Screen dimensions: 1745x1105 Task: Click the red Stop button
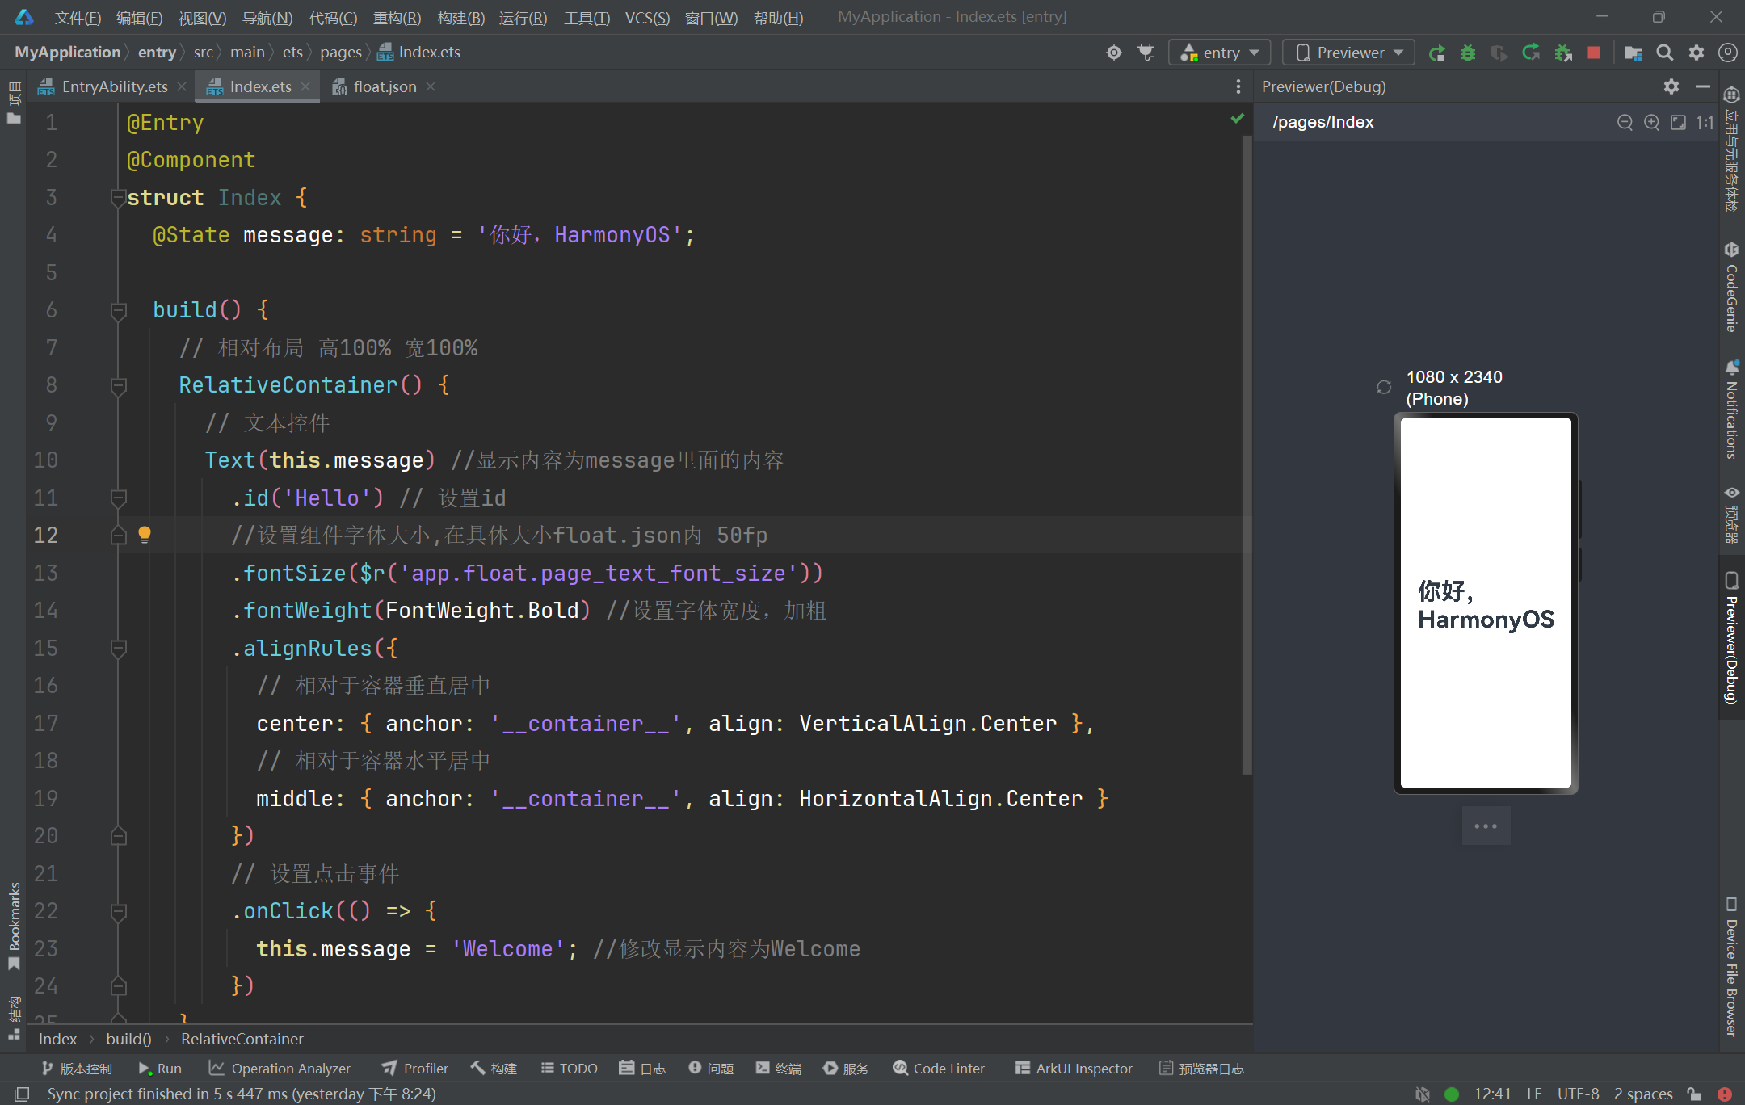pyautogui.click(x=1594, y=53)
